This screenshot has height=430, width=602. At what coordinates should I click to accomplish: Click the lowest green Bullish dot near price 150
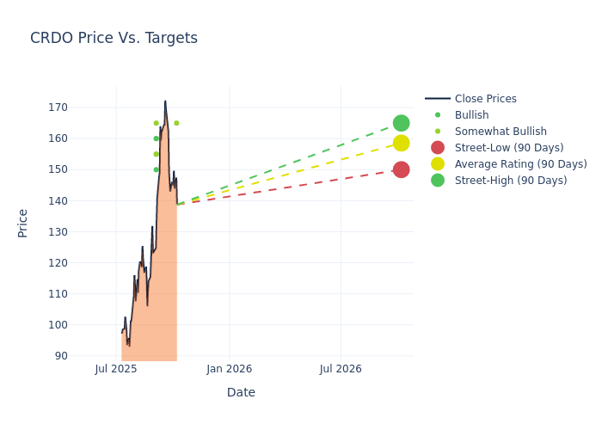(x=156, y=169)
